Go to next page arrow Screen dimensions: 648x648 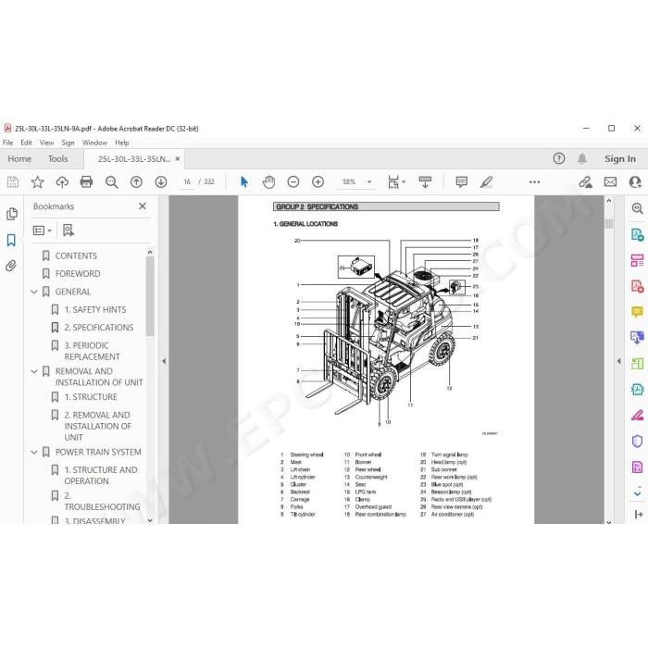click(x=161, y=181)
